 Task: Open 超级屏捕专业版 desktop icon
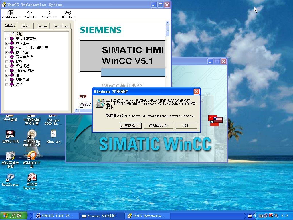(10, 156)
